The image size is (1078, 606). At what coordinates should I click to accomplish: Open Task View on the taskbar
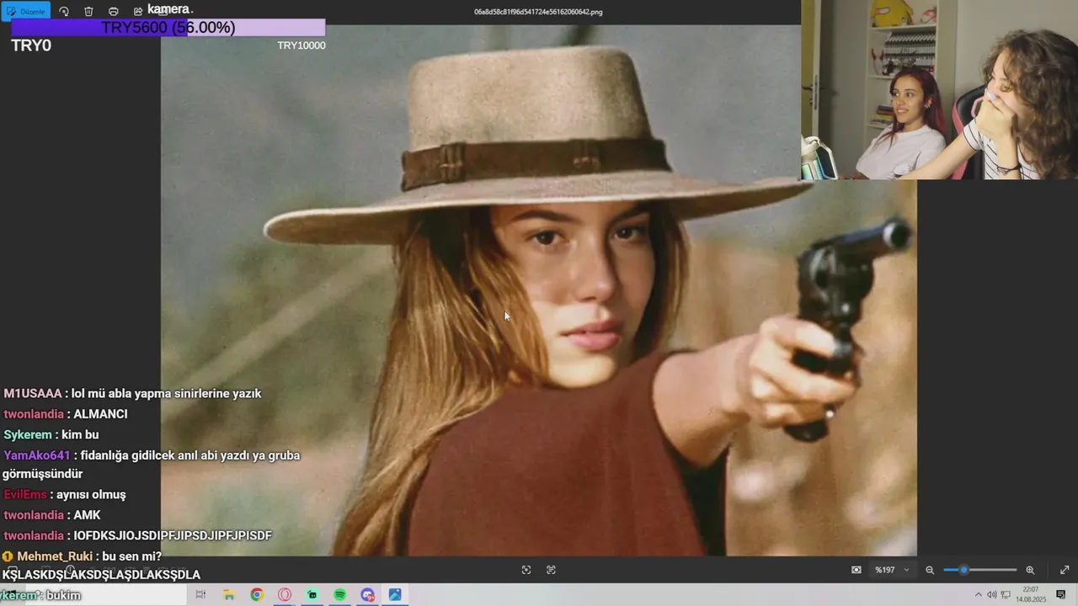click(200, 594)
